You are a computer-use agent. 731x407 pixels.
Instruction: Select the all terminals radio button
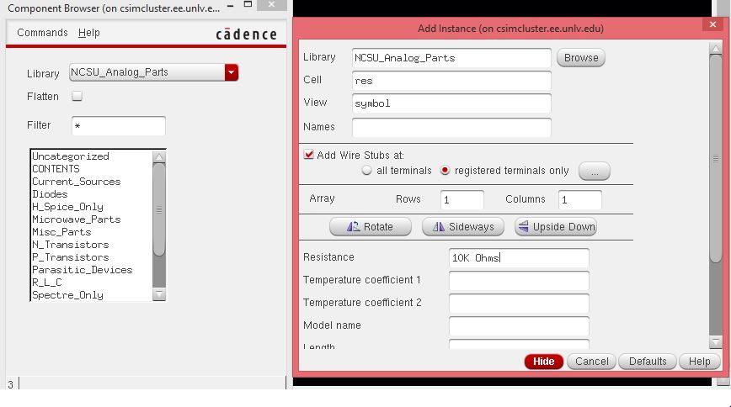click(x=367, y=171)
